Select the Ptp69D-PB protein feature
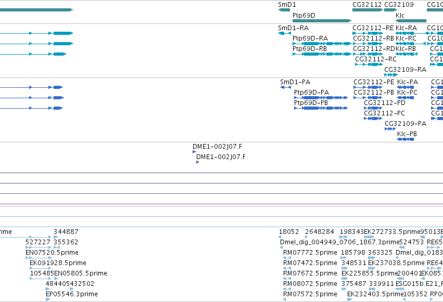 coord(321,108)
